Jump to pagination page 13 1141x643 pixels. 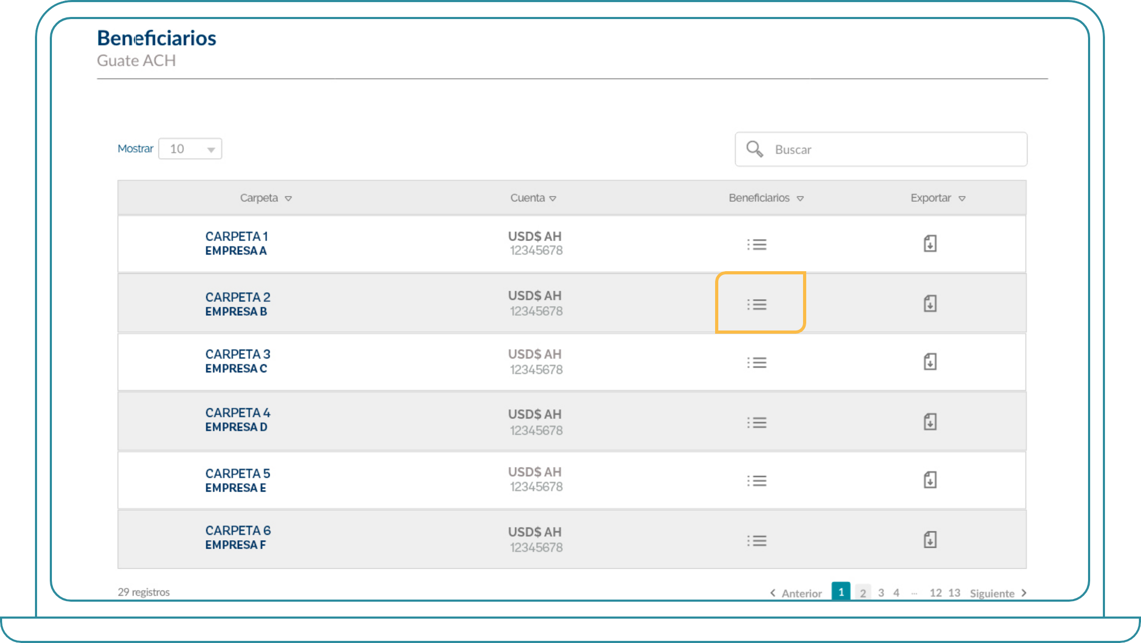(x=954, y=593)
